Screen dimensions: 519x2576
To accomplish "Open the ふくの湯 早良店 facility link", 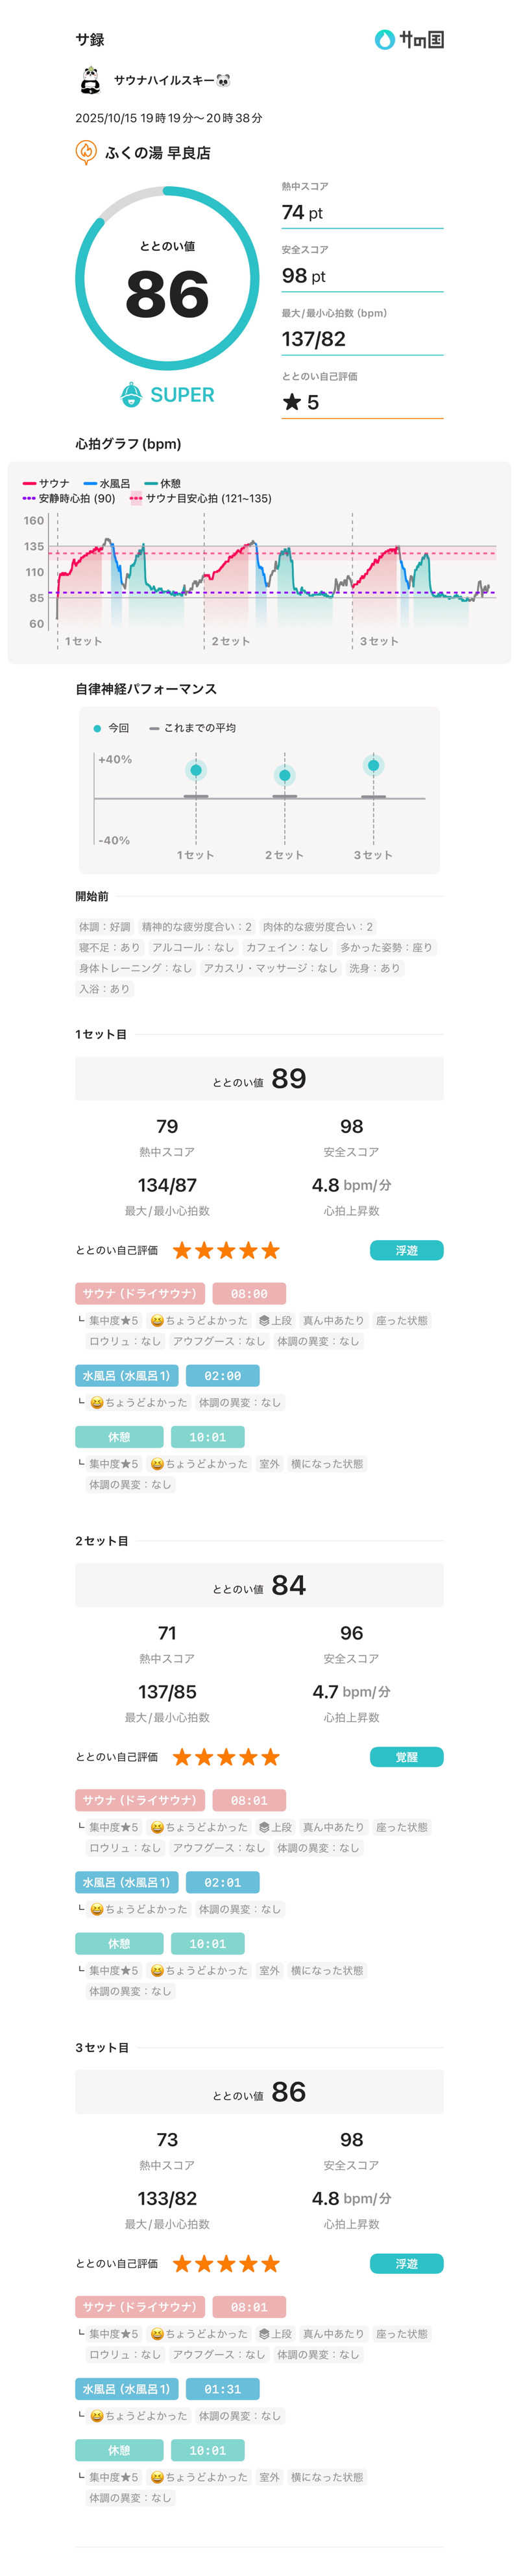I will coord(157,153).
